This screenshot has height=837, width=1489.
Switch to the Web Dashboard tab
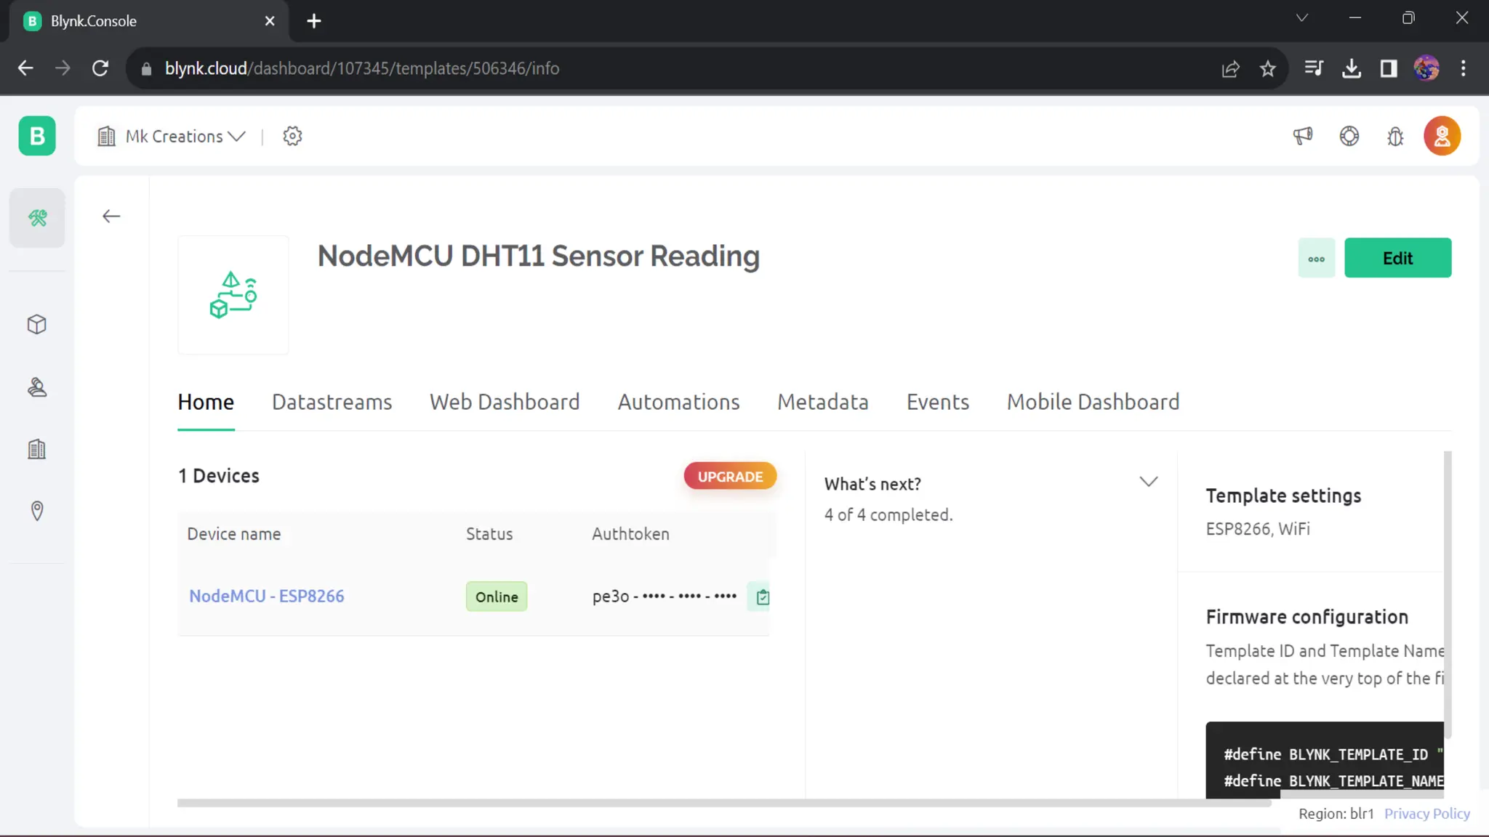pyautogui.click(x=505, y=402)
